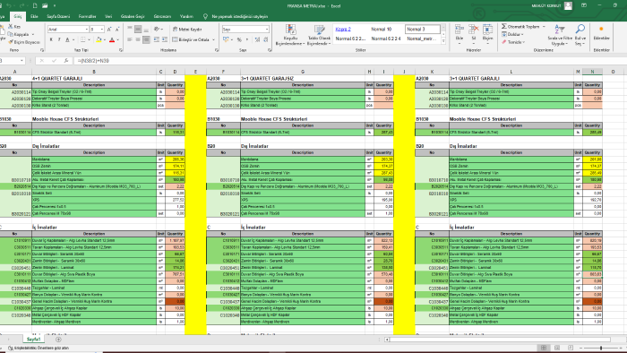Apply the red font color
The width and height of the screenshot is (627, 353).
pos(112,39)
